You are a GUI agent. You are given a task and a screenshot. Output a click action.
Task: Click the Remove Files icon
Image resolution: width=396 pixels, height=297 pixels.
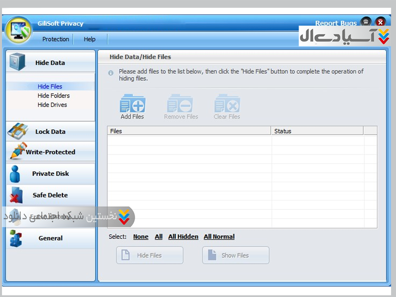(x=180, y=104)
